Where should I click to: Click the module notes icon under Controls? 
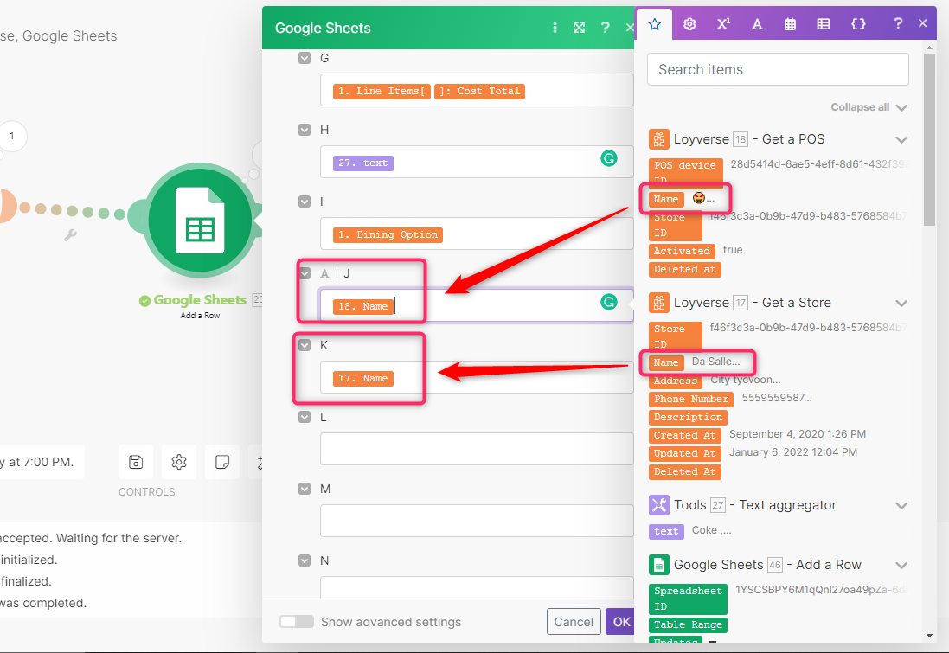coord(221,461)
